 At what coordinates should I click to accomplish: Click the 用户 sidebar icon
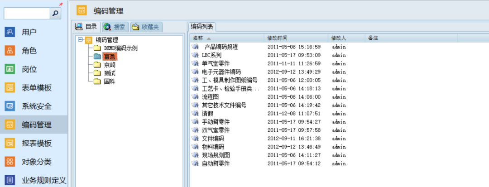point(10,32)
